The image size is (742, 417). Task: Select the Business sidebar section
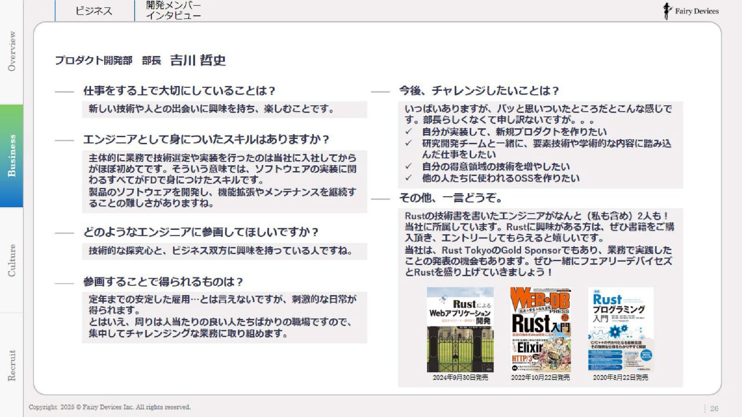coord(12,156)
